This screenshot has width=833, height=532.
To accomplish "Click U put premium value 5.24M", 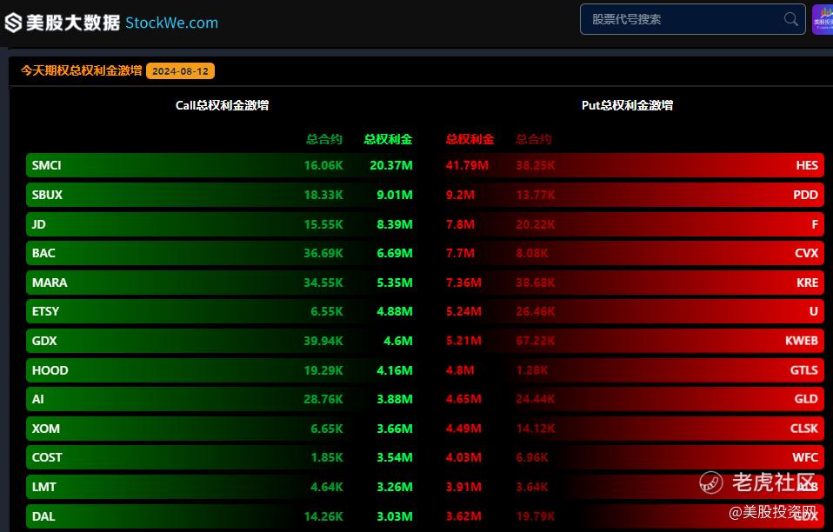I will tap(463, 312).
